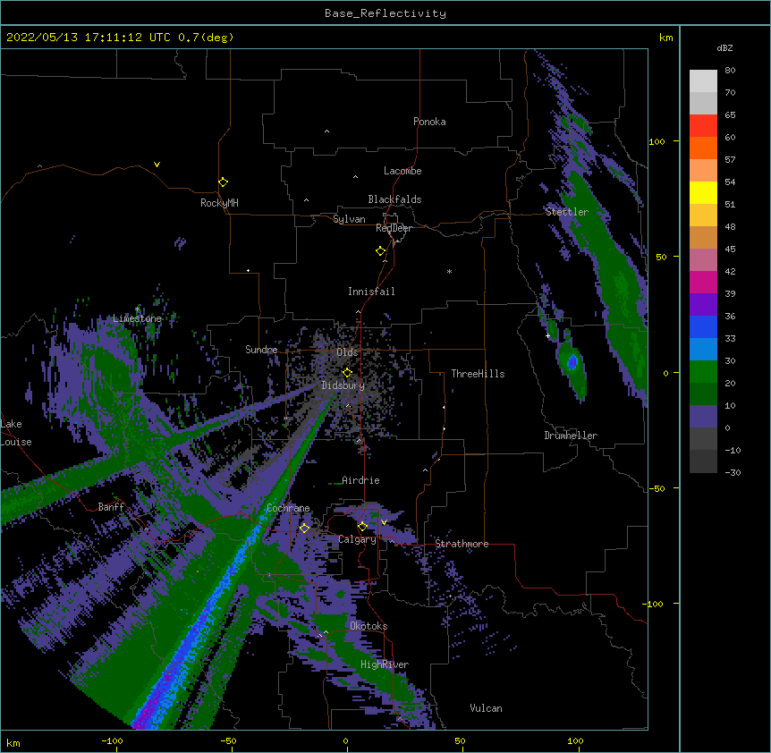Screen dimensions: 771x753
Task: Click the -30 value at bottom of dBZ legend
Action: [733, 472]
